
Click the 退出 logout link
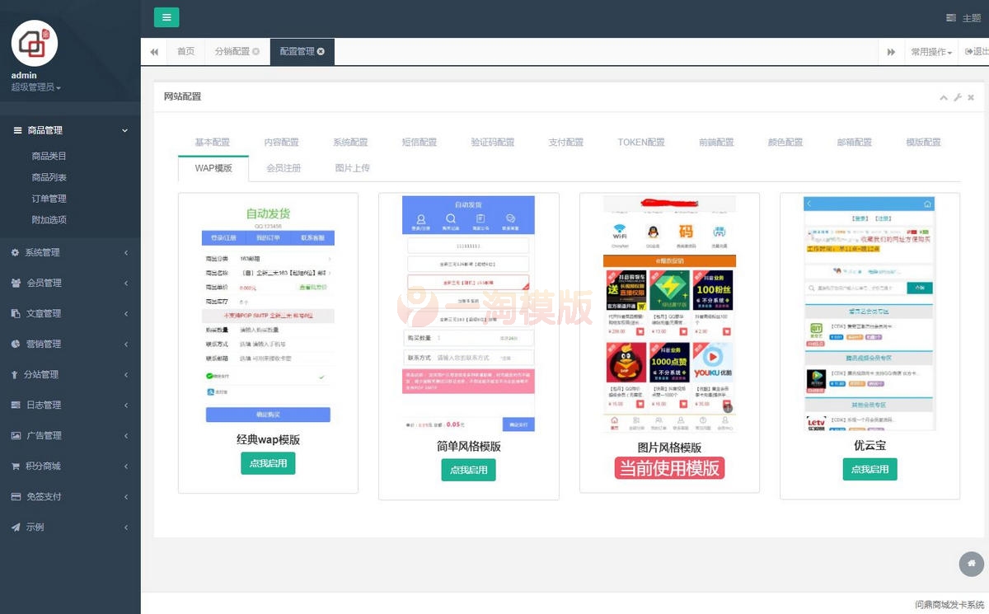pos(976,51)
